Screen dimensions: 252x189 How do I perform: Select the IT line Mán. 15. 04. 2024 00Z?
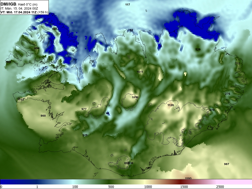point(19,8)
